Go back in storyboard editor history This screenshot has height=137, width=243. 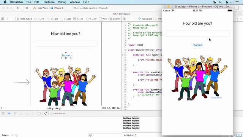point(8,19)
